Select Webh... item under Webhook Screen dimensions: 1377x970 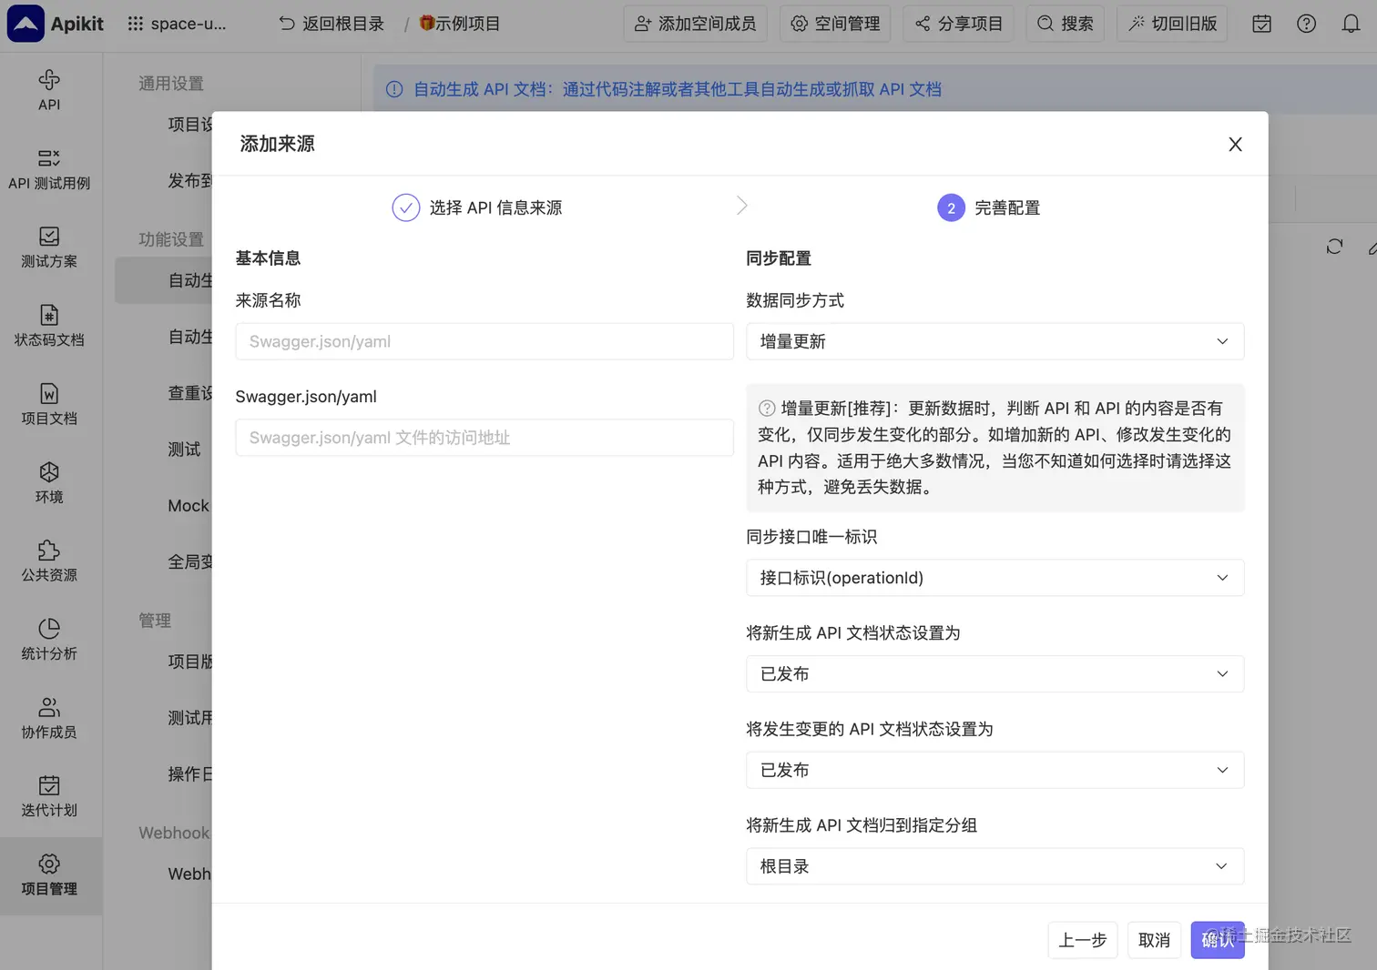click(189, 874)
